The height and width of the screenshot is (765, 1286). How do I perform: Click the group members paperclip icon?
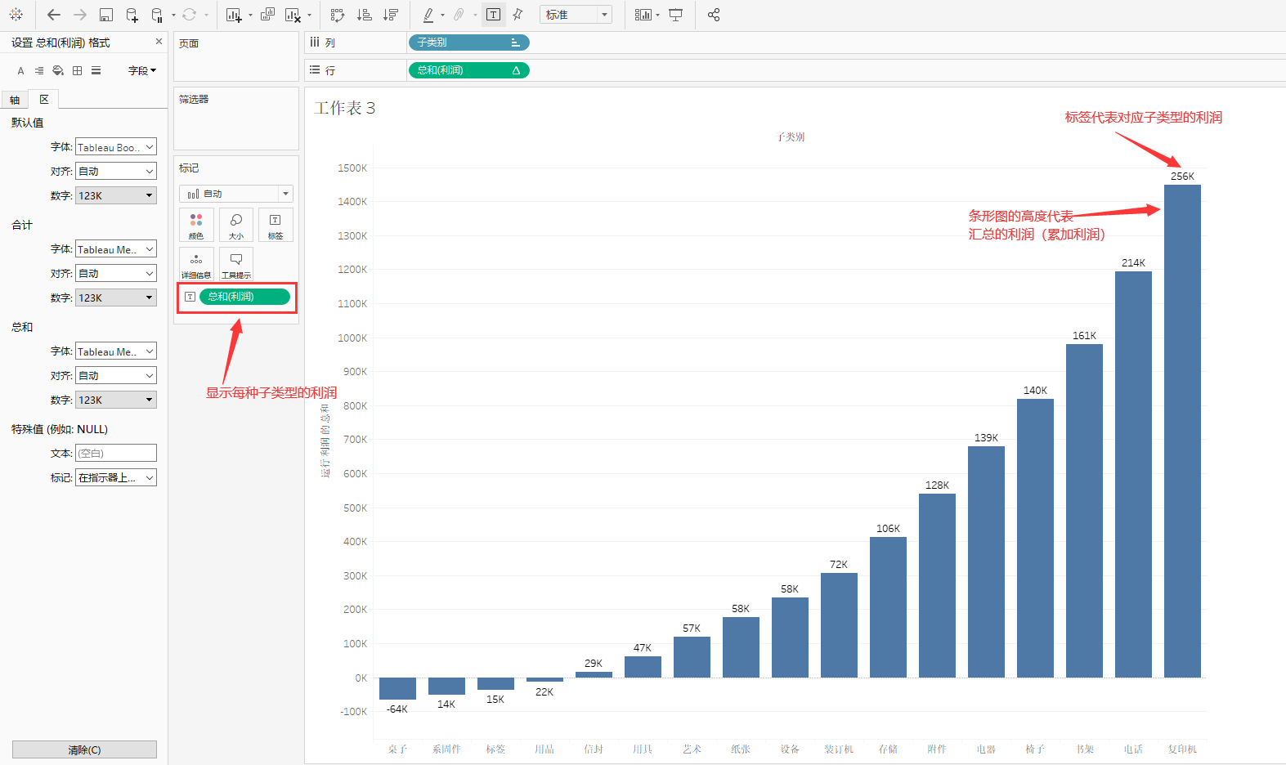pyautogui.click(x=459, y=15)
